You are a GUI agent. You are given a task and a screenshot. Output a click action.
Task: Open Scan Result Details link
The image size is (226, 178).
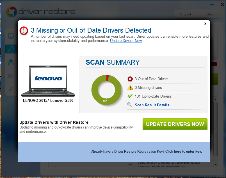[x=152, y=105]
